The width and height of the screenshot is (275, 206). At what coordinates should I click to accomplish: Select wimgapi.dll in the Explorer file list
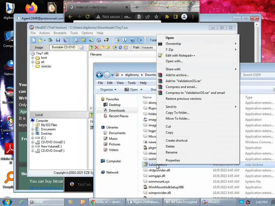(157, 176)
